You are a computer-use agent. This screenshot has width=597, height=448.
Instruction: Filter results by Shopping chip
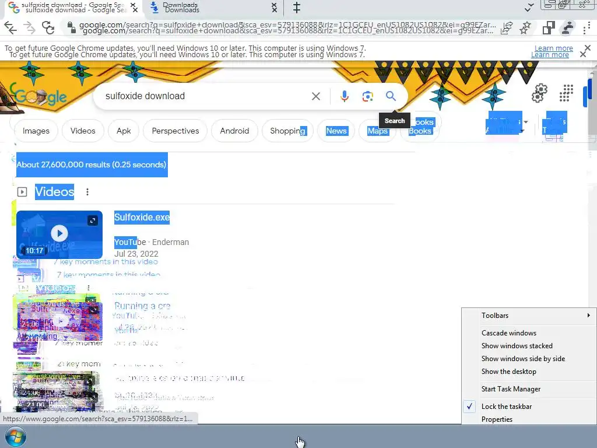287,131
